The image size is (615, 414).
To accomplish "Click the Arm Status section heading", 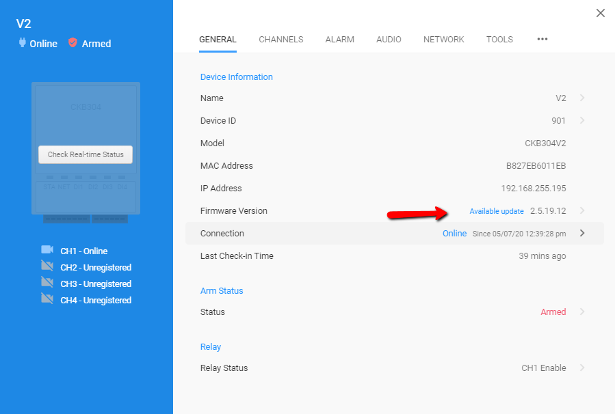I will click(222, 291).
